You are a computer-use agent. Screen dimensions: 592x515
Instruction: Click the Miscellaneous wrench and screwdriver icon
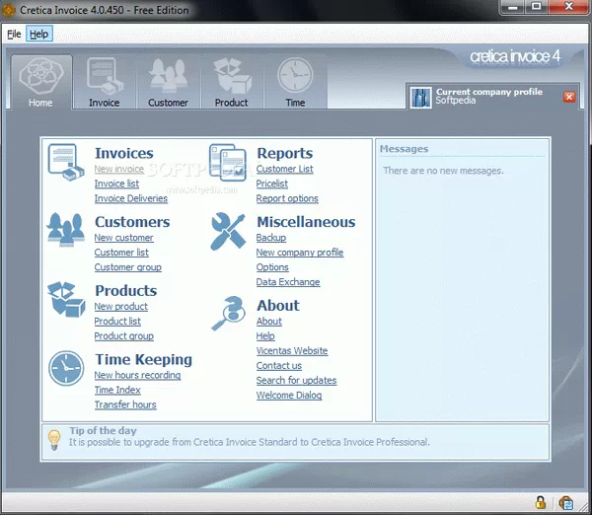[228, 232]
